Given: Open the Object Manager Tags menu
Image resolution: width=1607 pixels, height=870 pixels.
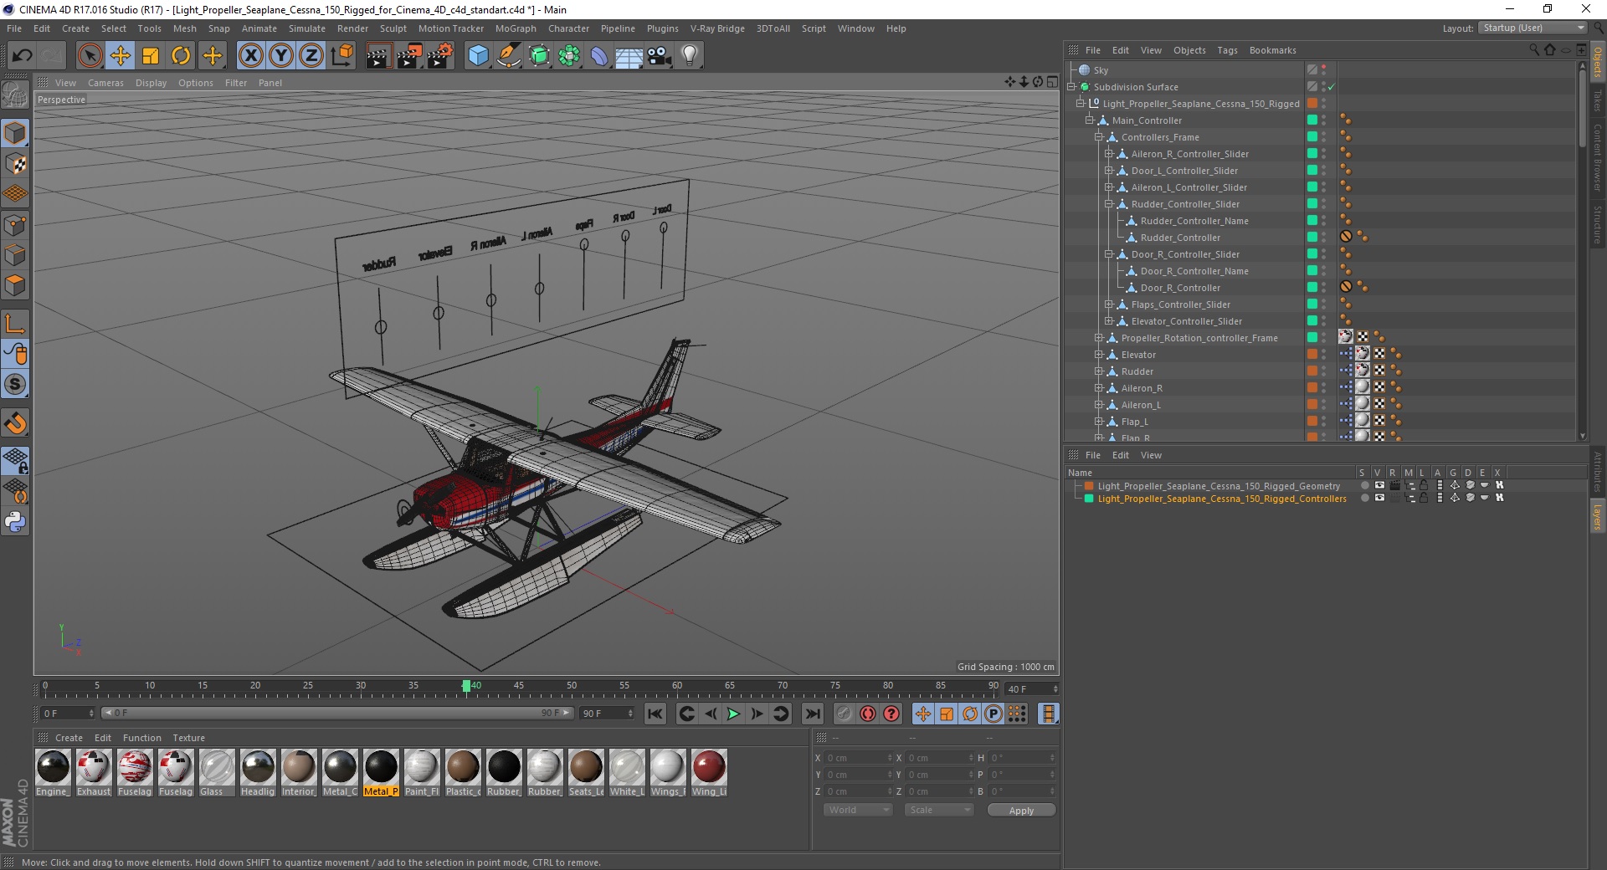Looking at the screenshot, I should (x=1227, y=50).
